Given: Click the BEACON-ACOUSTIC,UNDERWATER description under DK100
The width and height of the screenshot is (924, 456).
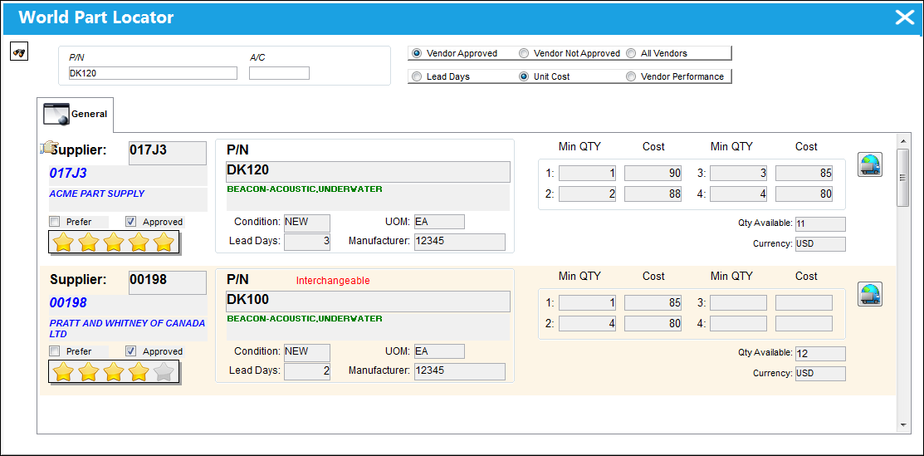Looking at the screenshot, I should (x=305, y=319).
